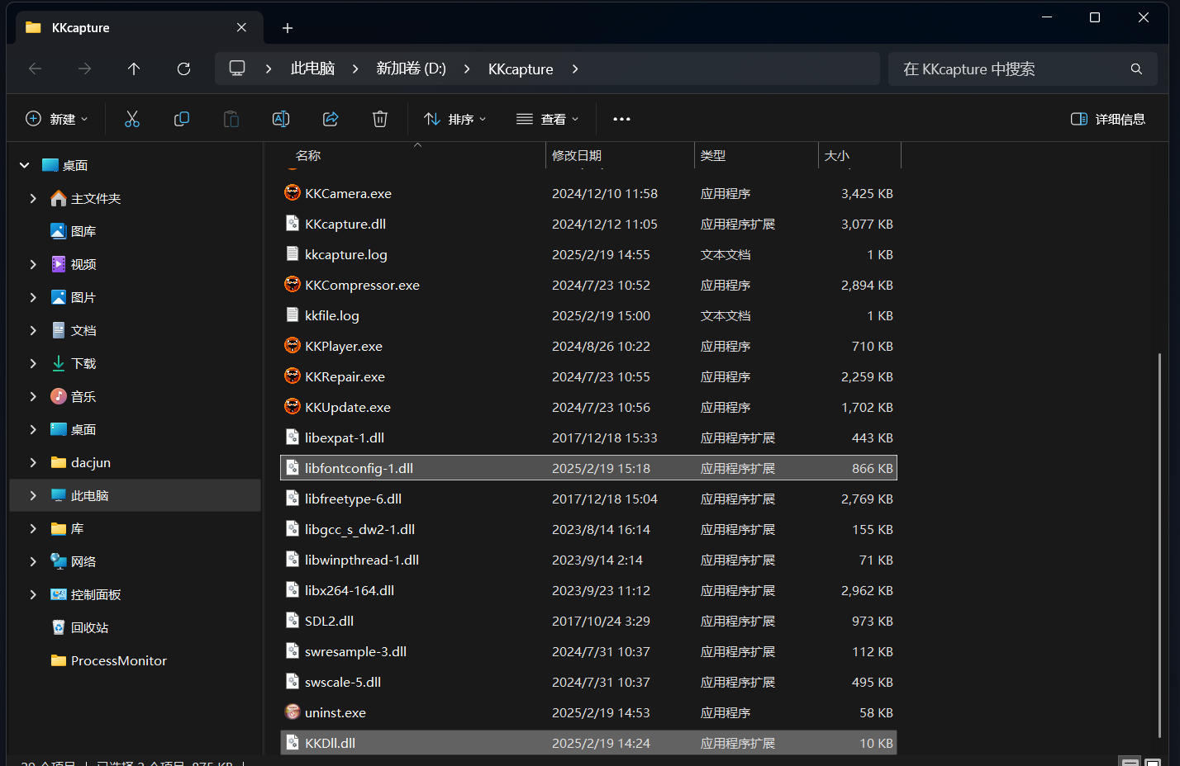Click 新加卷 (D:) in address bar
1180x766 pixels.
click(411, 69)
